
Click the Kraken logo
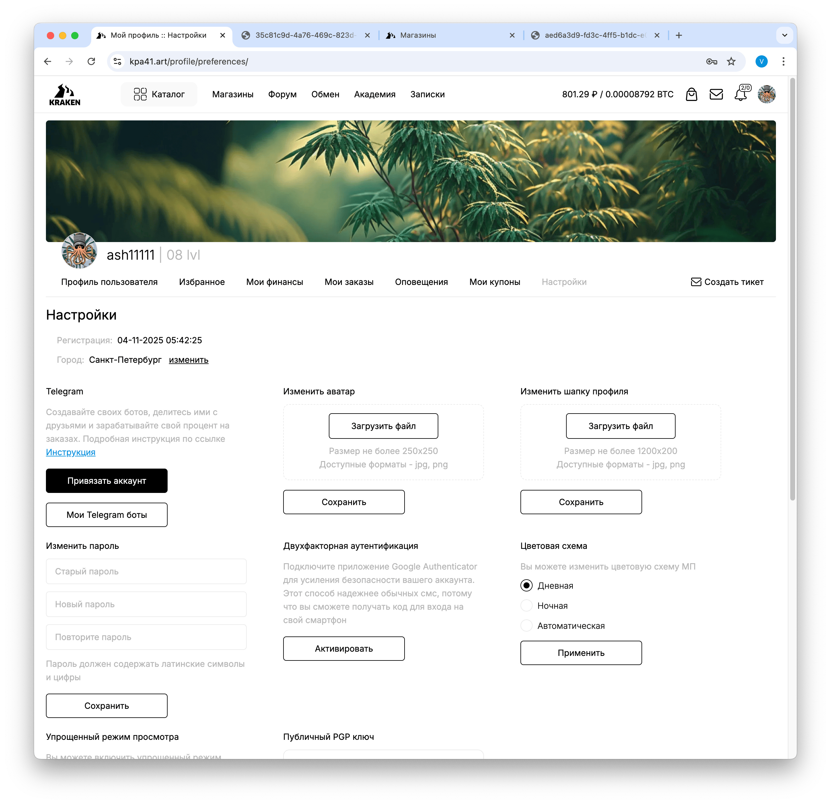pos(64,94)
